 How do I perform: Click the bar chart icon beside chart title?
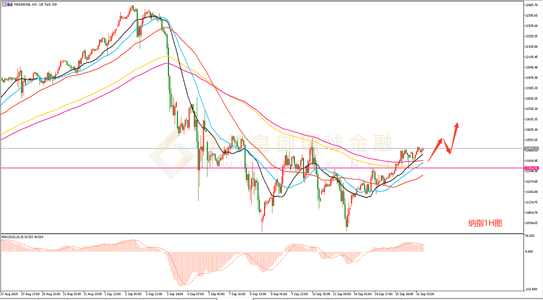[x=10, y=4]
